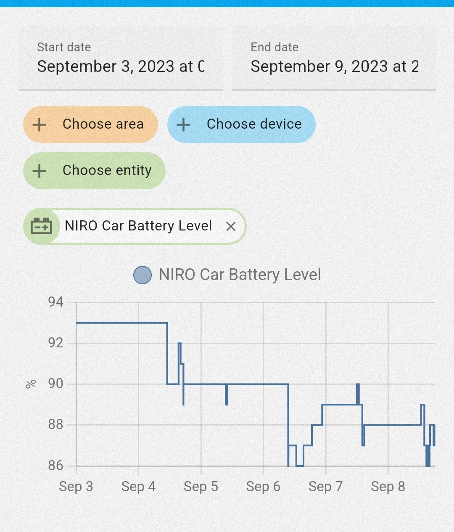Click the plus icon on Choose area
Image resolution: width=454 pixels, height=532 pixels.
click(x=39, y=124)
